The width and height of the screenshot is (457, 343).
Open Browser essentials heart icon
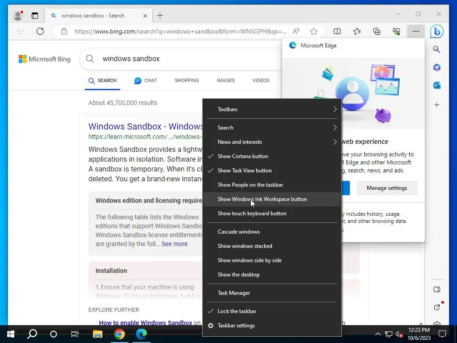(396, 31)
